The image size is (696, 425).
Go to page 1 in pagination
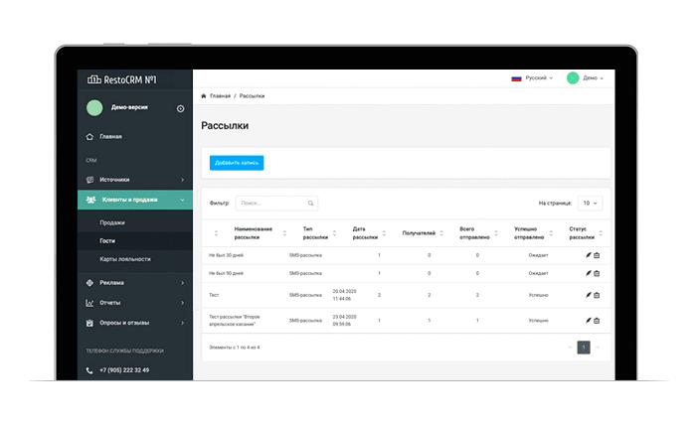click(x=584, y=348)
